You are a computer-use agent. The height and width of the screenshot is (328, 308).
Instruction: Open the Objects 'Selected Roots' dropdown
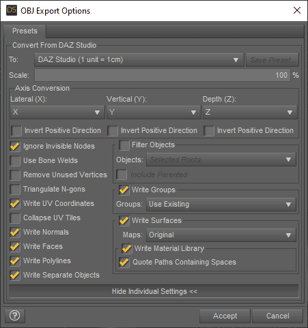[221, 160]
